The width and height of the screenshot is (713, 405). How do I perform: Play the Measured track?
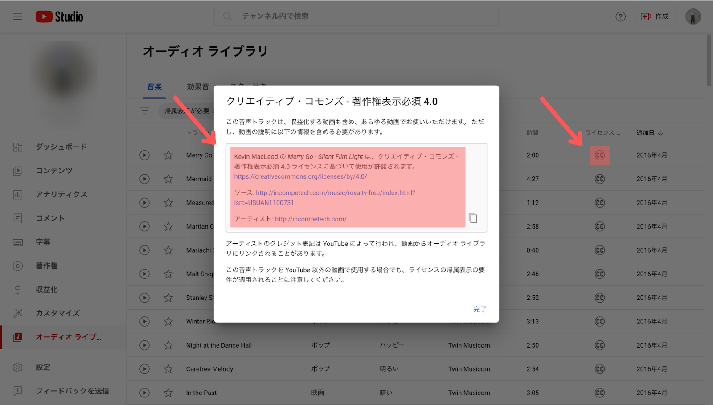point(144,203)
